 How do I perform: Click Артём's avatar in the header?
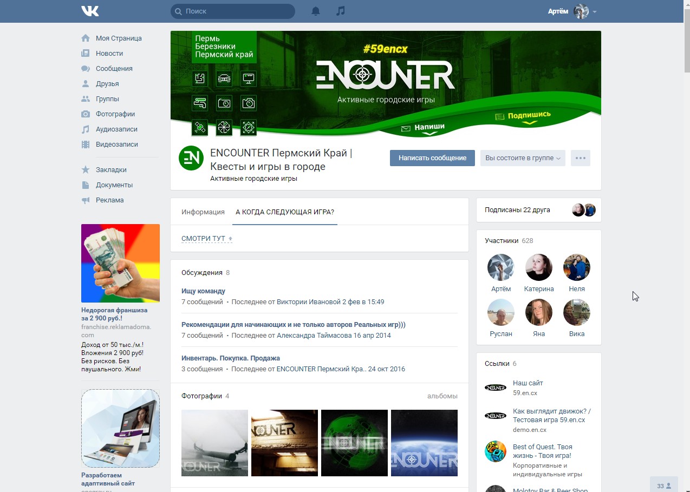click(x=581, y=11)
